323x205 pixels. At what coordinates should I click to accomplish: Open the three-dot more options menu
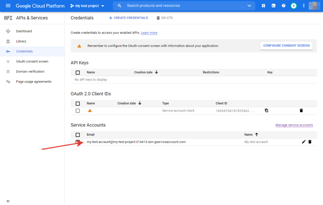pyautogui.click(x=304, y=6)
